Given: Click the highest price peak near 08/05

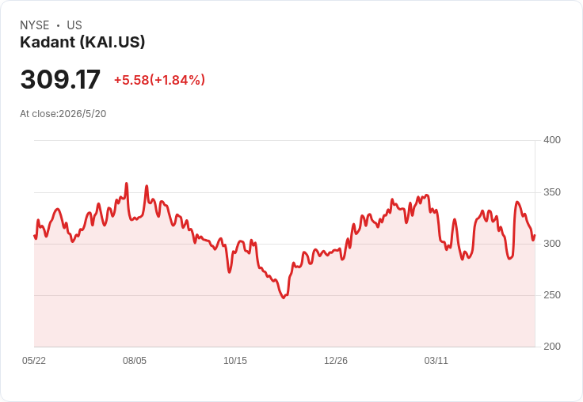Looking at the screenshot, I should (x=127, y=184).
